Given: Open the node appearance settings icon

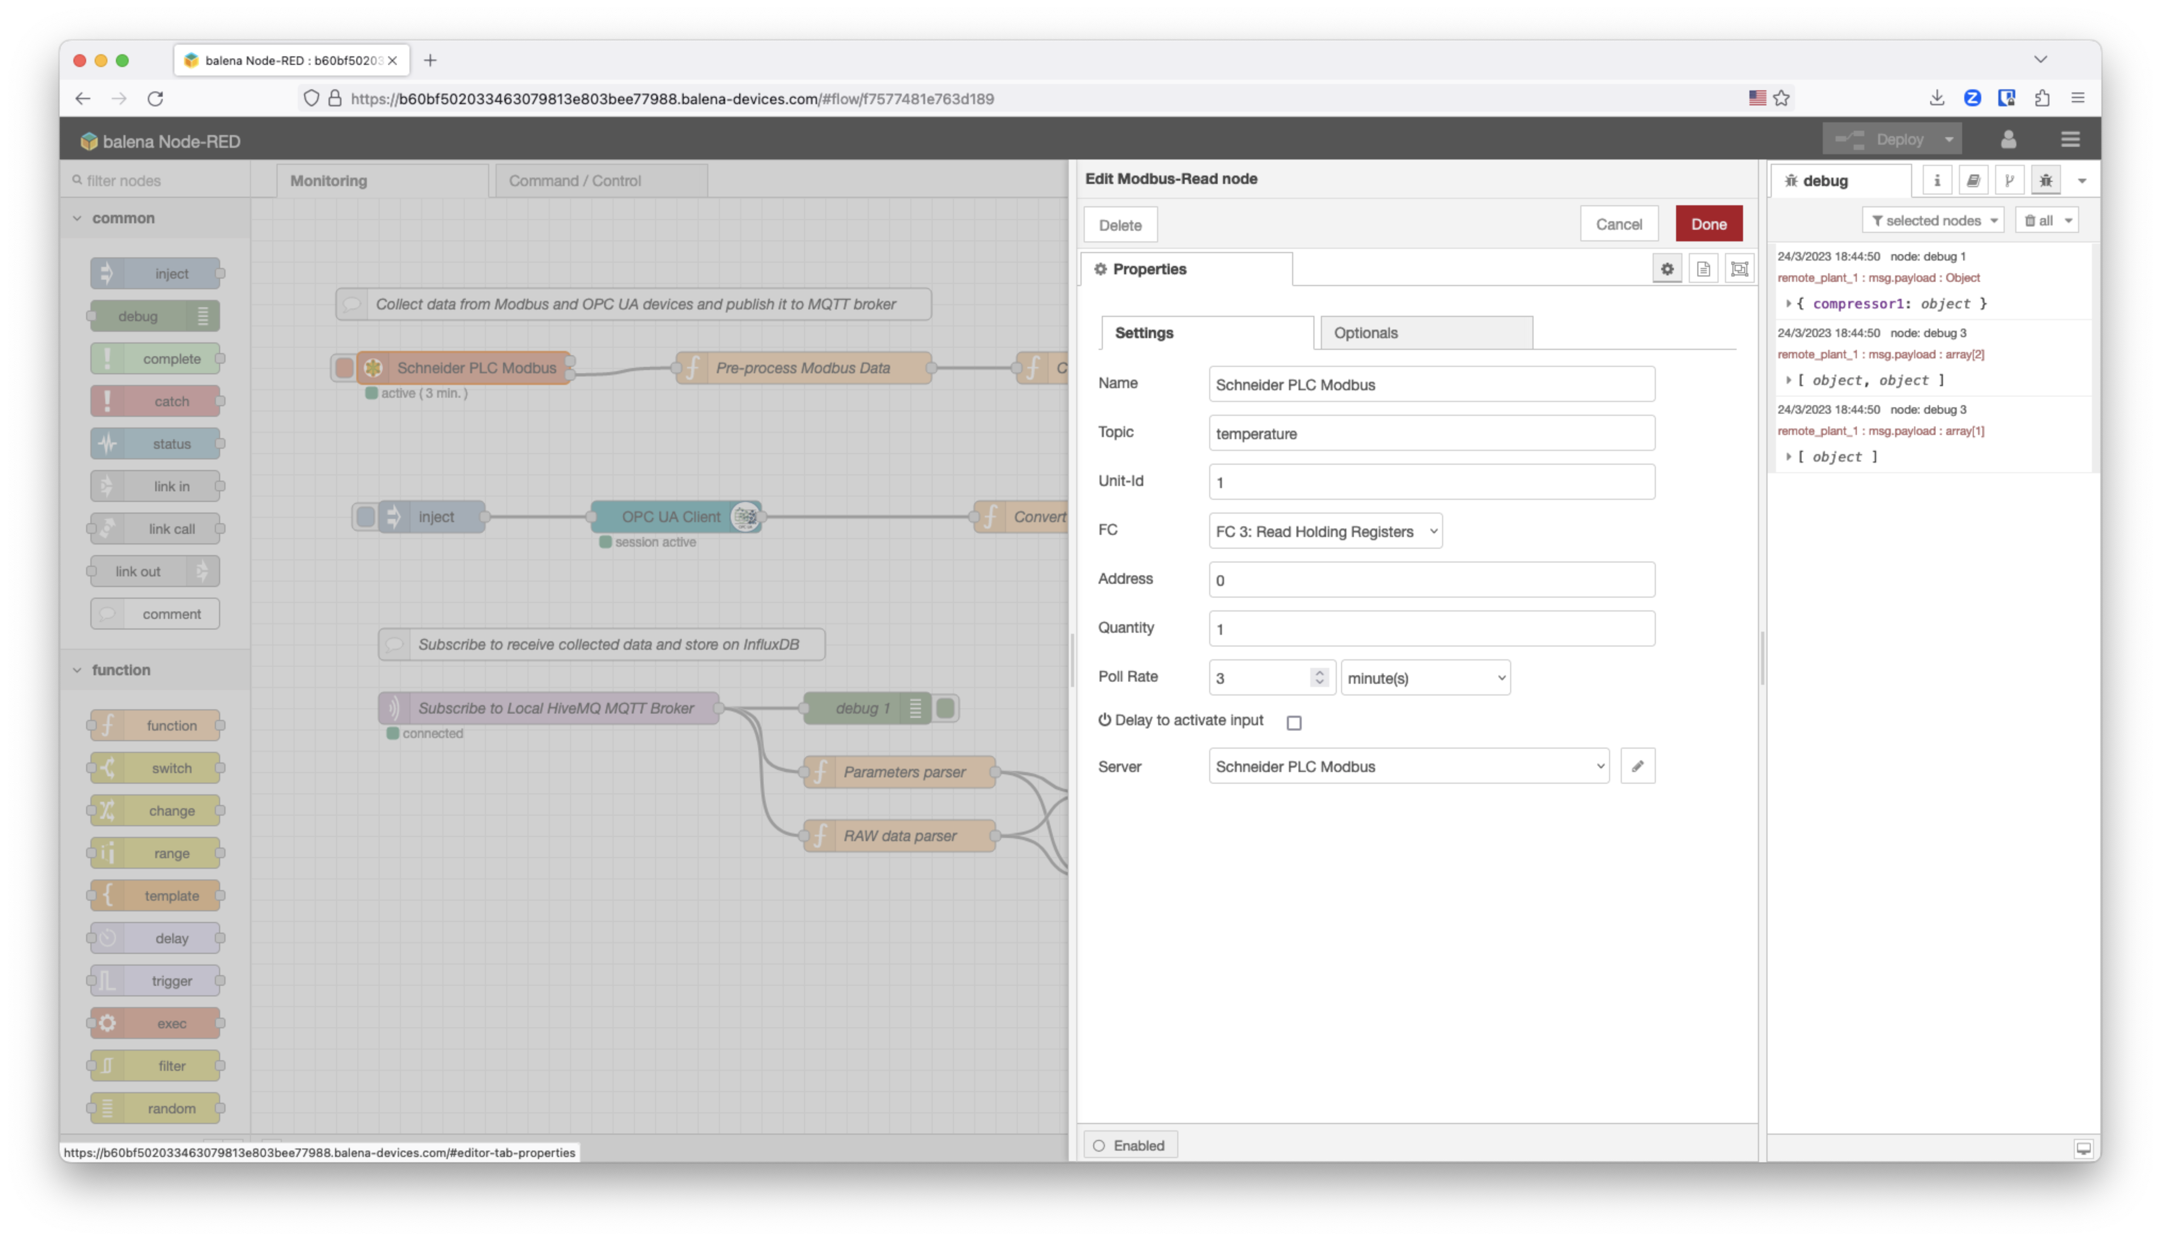Looking at the screenshot, I should point(1740,267).
